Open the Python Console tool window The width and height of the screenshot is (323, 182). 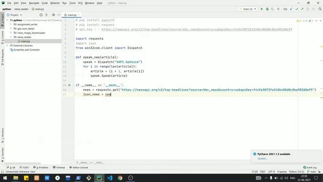[x=79, y=167]
